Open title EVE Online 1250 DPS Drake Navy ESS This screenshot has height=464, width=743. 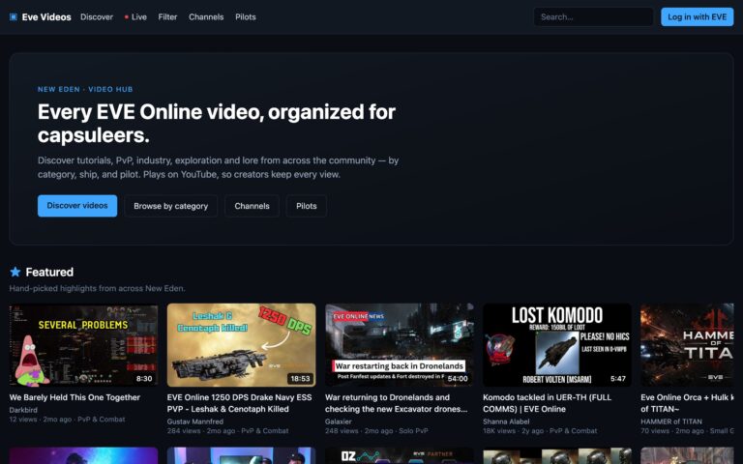239,403
